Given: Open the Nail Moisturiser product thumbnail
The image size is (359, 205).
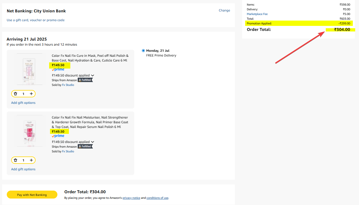Looking at the screenshot, I should pos(29,131).
